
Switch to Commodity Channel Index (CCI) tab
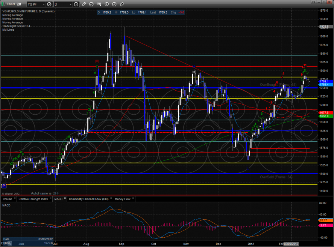click(89, 199)
